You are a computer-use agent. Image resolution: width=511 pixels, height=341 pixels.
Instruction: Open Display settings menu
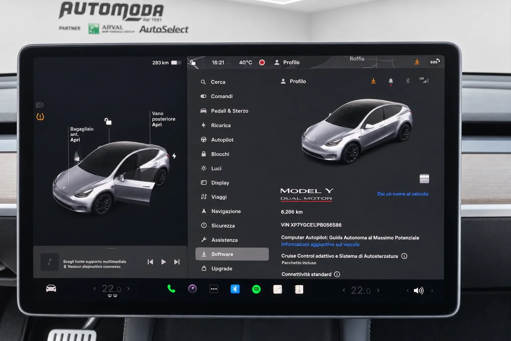(215, 183)
